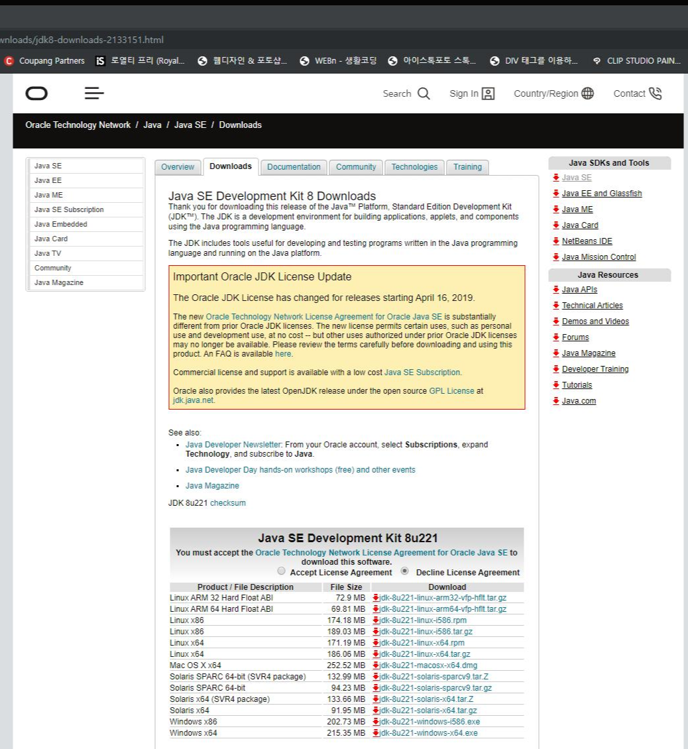This screenshot has width=688, height=749.
Task: Click download icon for jdk-8u221-linux-arm32-vfp-hflt.tar.gz
Action: 376,598
